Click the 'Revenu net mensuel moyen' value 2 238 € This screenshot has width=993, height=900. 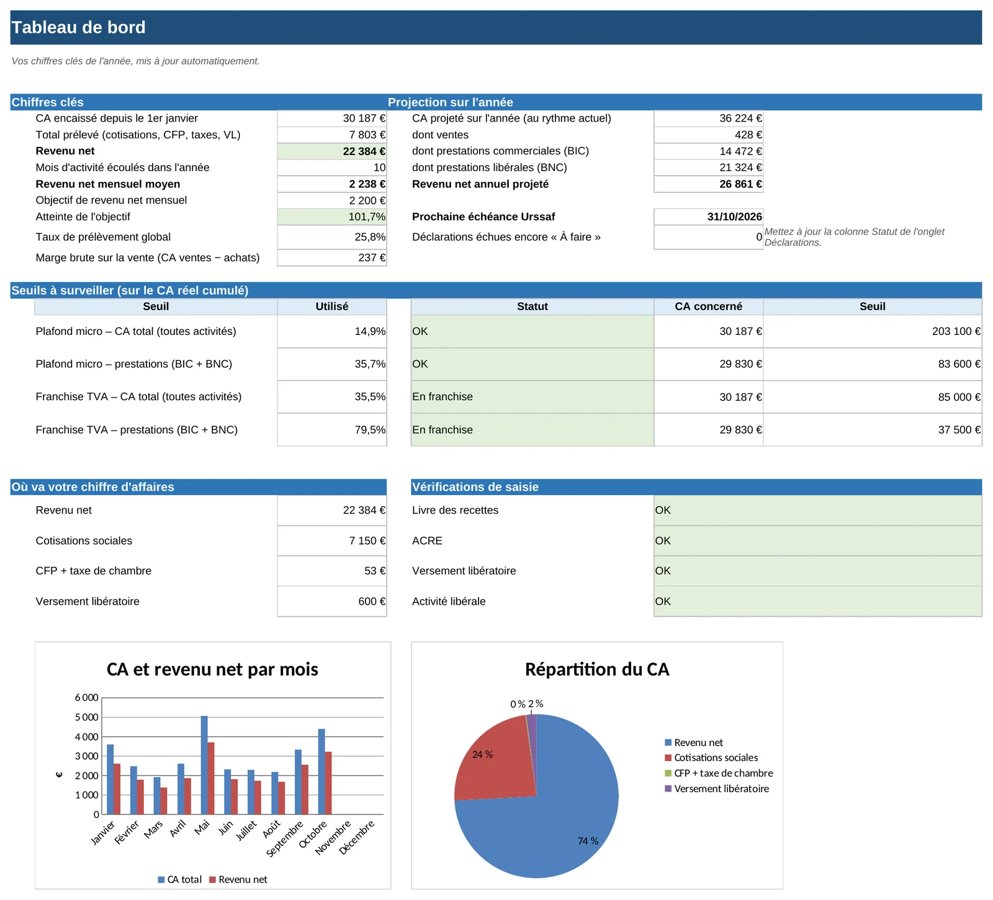tap(332, 184)
